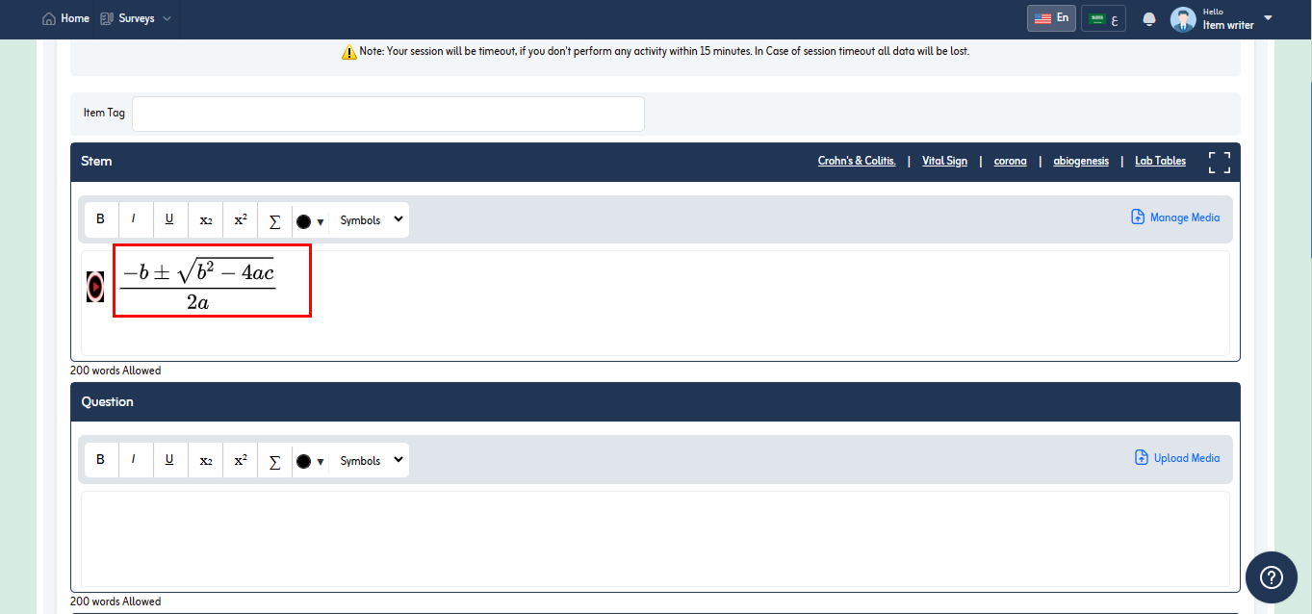Open the help question mark bubble
1312x614 pixels.
pos(1272,576)
